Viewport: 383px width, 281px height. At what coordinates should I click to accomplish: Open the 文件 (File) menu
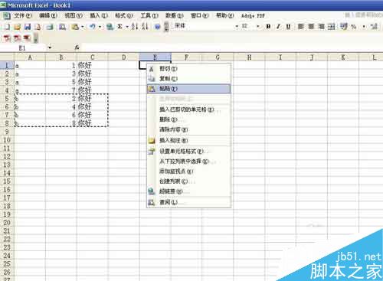click(23, 16)
